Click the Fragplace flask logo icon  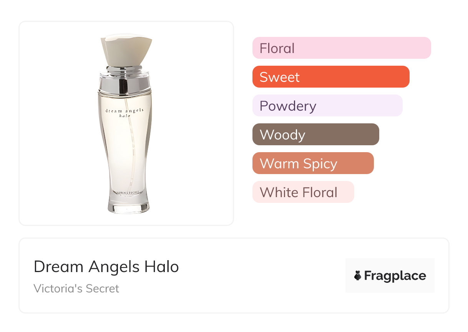[x=358, y=276]
